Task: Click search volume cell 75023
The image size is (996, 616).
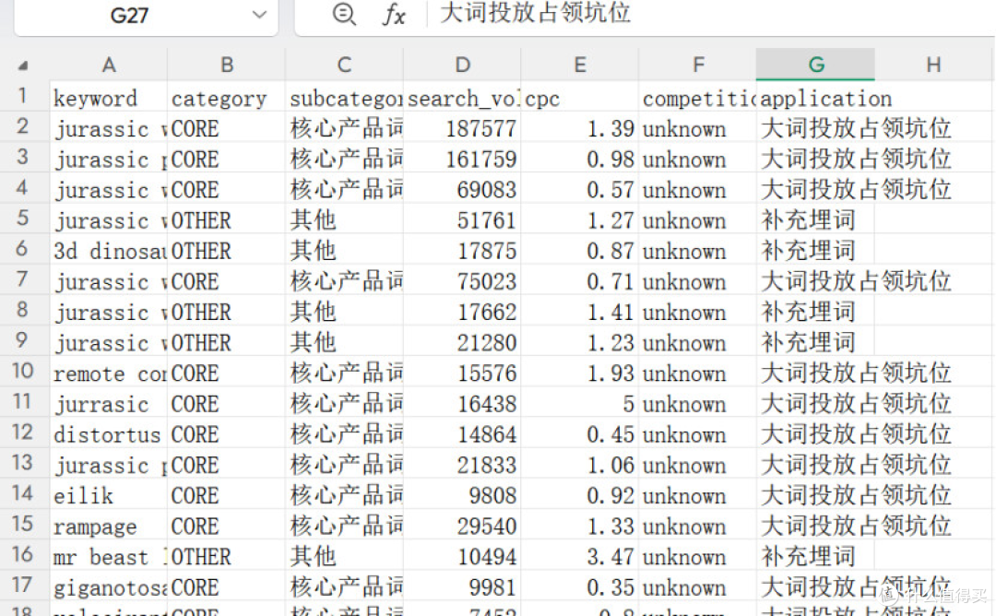Action: click(x=462, y=280)
